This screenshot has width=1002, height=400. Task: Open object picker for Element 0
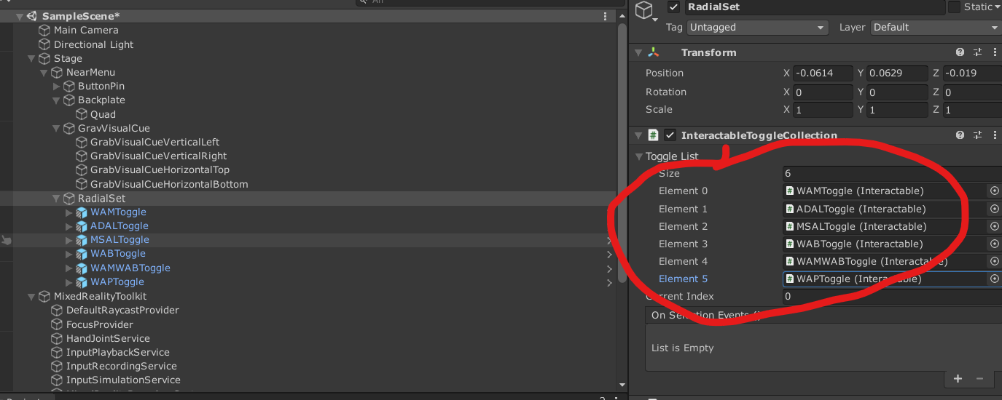click(x=994, y=191)
